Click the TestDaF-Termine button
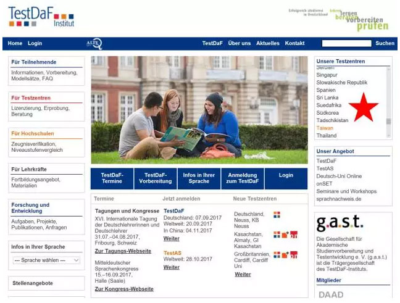The height and width of the screenshot is (303, 400). point(112,178)
